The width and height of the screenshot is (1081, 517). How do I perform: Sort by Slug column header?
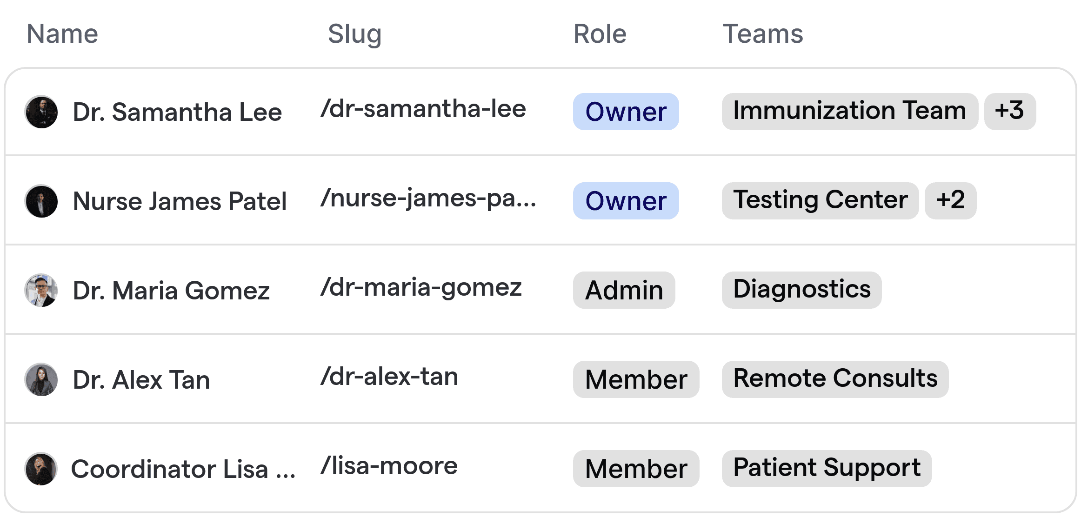click(354, 34)
